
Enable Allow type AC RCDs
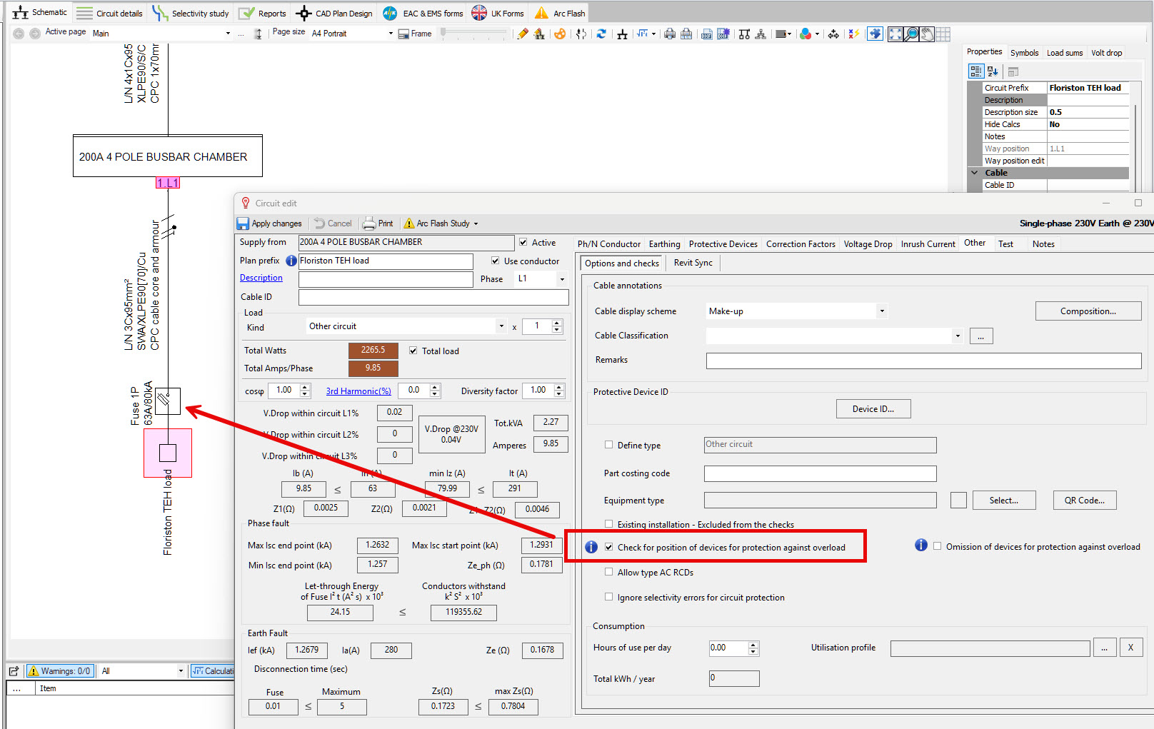(x=609, y=572)
